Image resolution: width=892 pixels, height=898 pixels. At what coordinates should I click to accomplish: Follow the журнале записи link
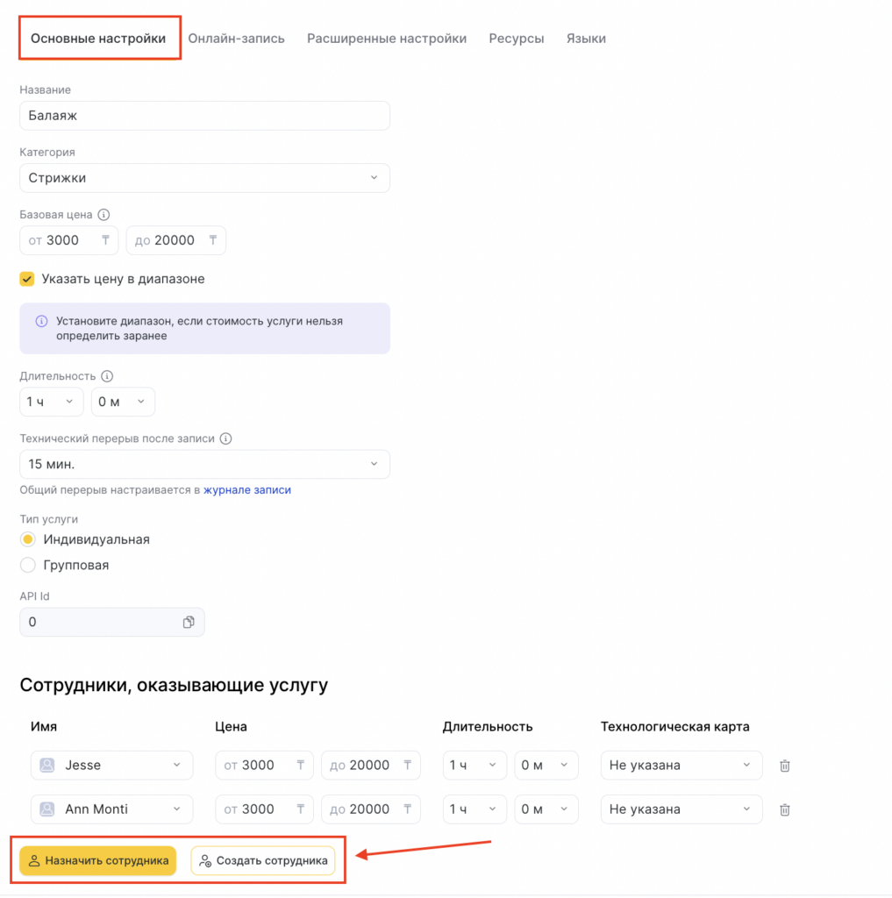(247, 490)
